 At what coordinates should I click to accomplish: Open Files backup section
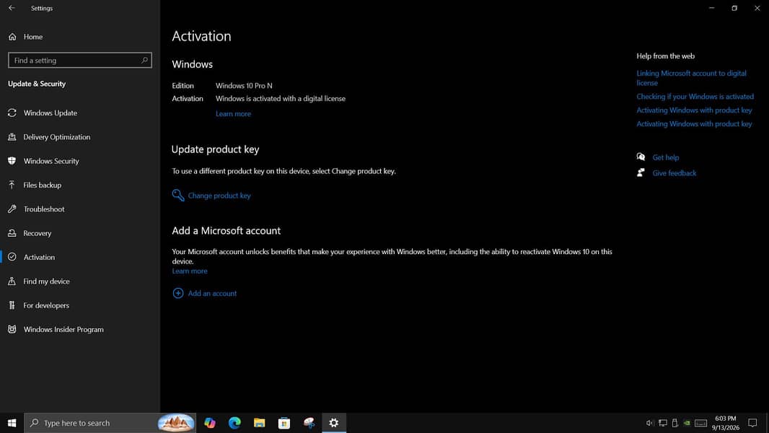pos(80,185)
